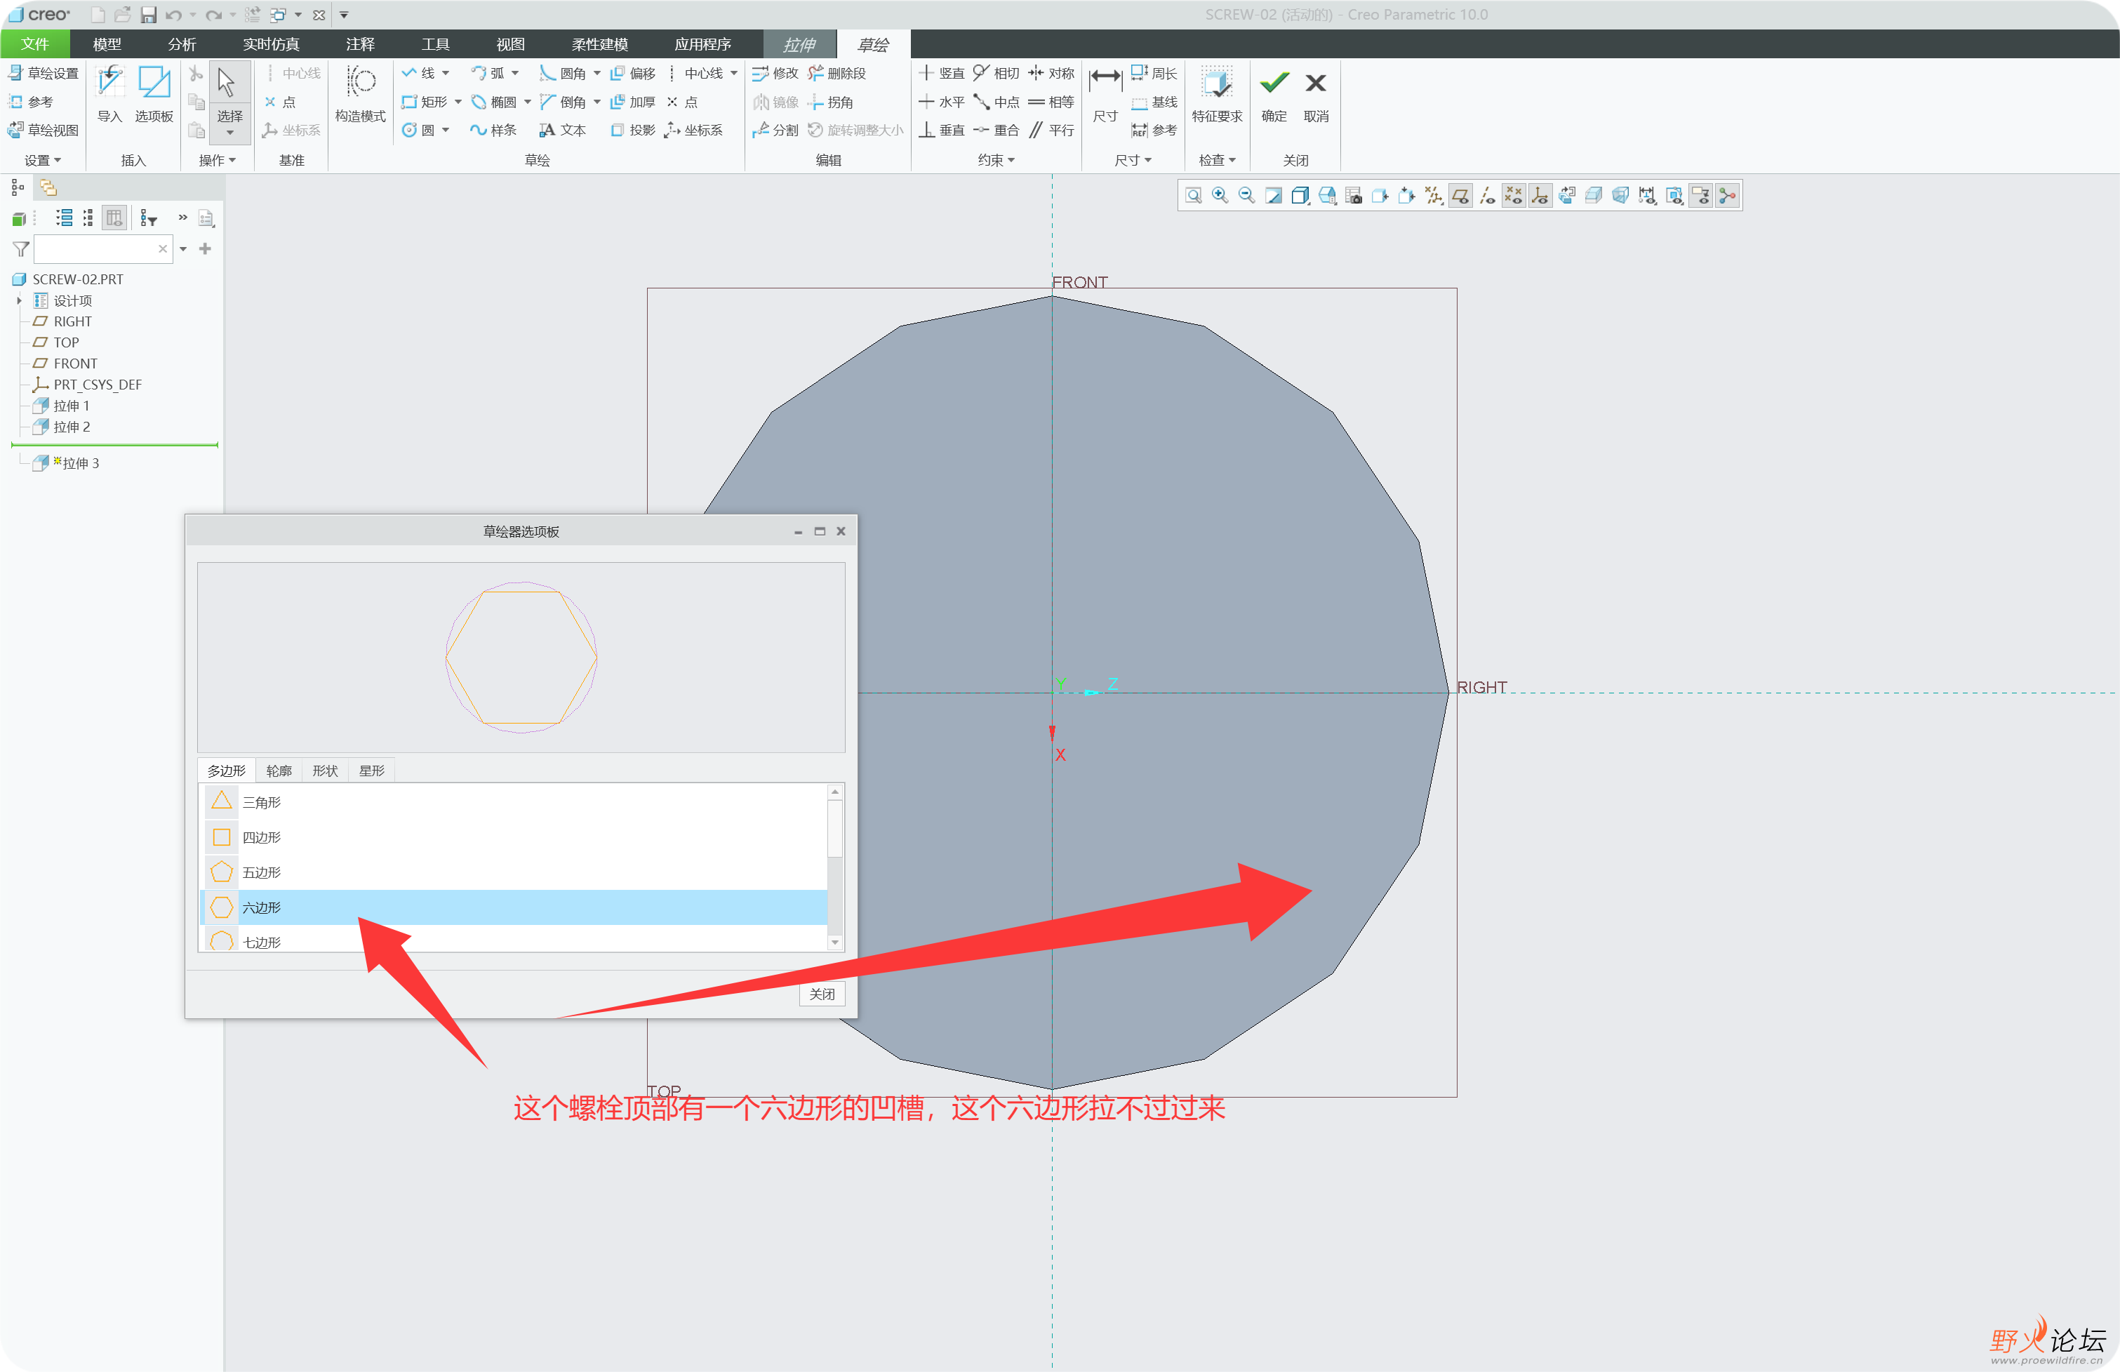Switch to the 星形 tab in palette
2120x1372 pixels.
(371, 771)
